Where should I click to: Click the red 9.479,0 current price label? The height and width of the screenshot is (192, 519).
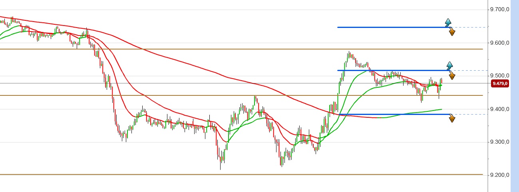click(x=500, y=83)
